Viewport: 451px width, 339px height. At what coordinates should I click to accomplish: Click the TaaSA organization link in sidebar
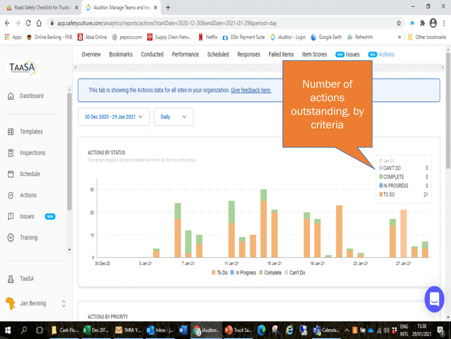[x=27, y=279]
